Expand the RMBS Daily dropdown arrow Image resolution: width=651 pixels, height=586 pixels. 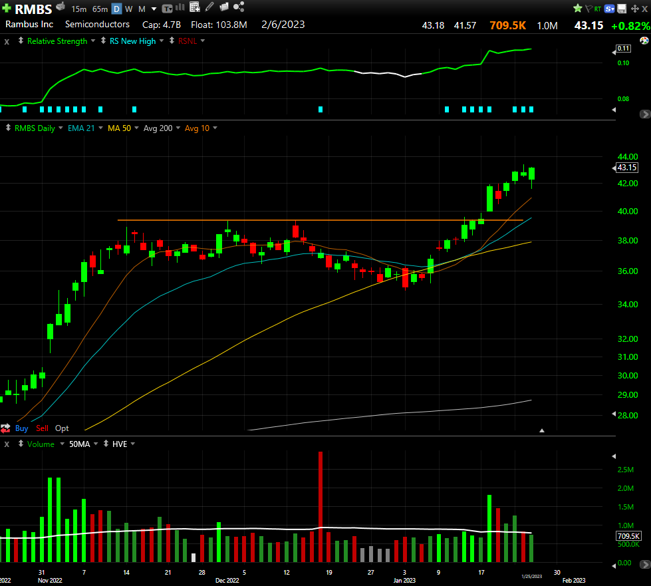point(61,128)
